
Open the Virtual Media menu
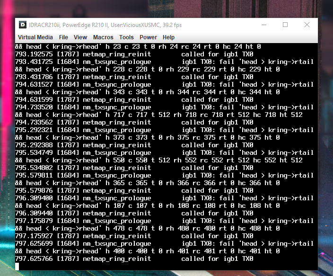point(35,37)
